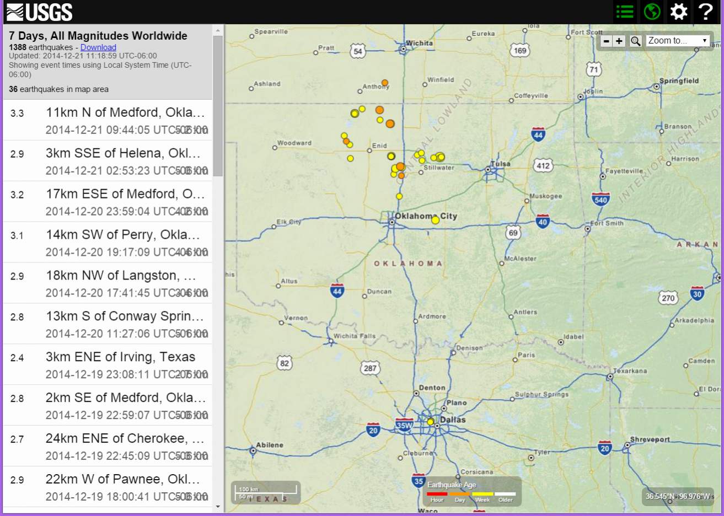724x516 pixels.
Task: Click the scrollbar down arrow in list
Action: pyautogui.click(x=218, y=507)
